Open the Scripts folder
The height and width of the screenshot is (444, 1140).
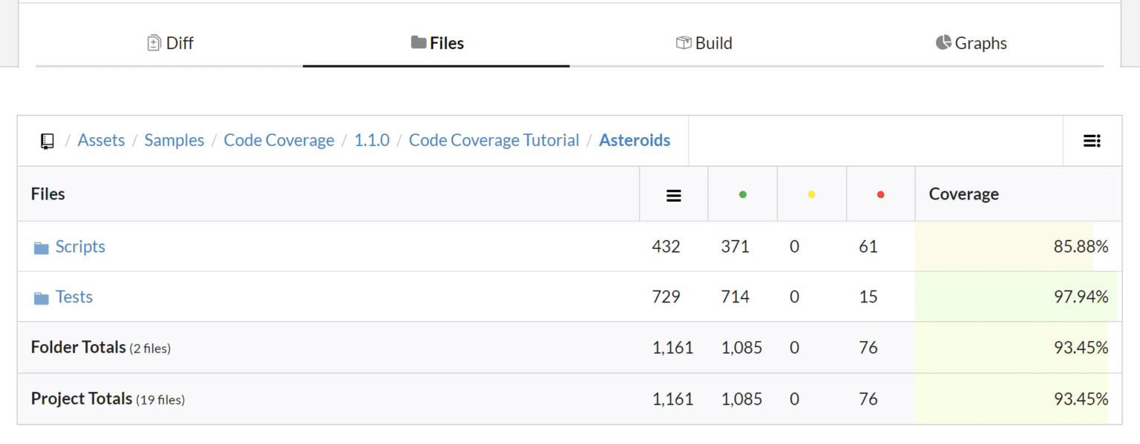pos(79,246)
